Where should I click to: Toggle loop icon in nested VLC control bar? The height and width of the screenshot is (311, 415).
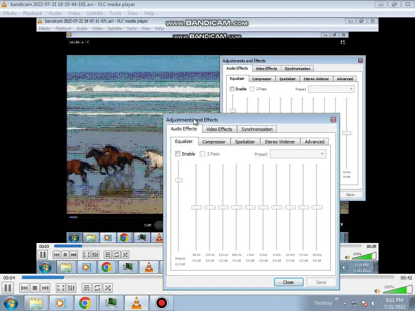pos(116,255)
